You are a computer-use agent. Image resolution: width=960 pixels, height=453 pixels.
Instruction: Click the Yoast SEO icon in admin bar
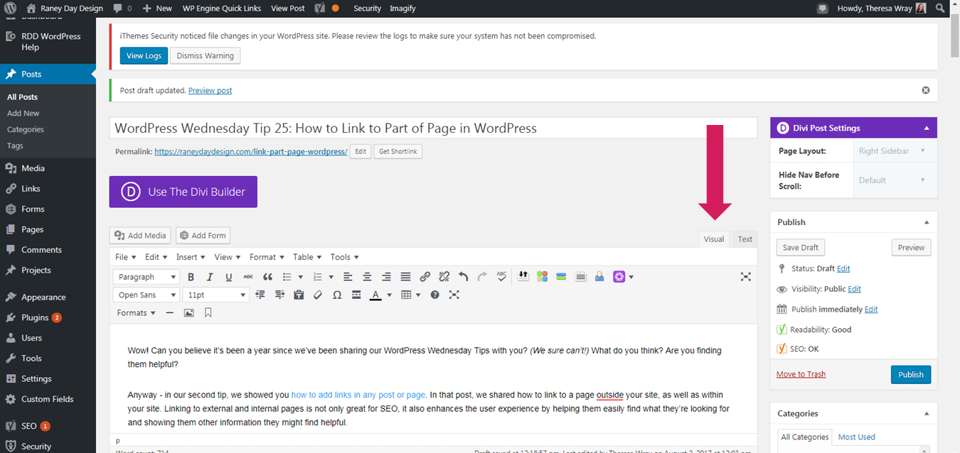320,8
